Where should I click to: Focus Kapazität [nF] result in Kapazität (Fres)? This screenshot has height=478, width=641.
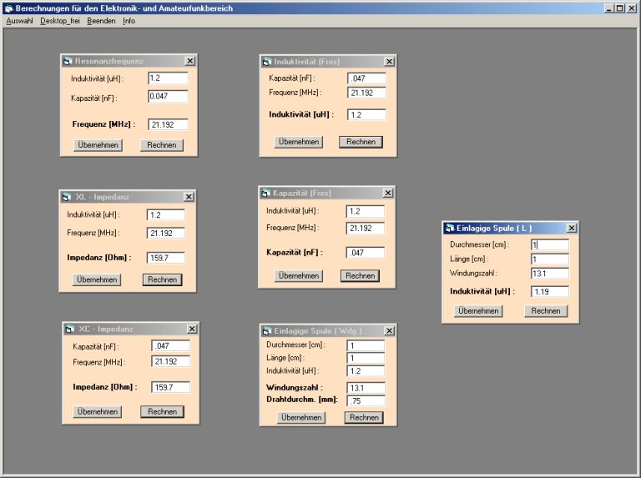click(x=365, y=253)
